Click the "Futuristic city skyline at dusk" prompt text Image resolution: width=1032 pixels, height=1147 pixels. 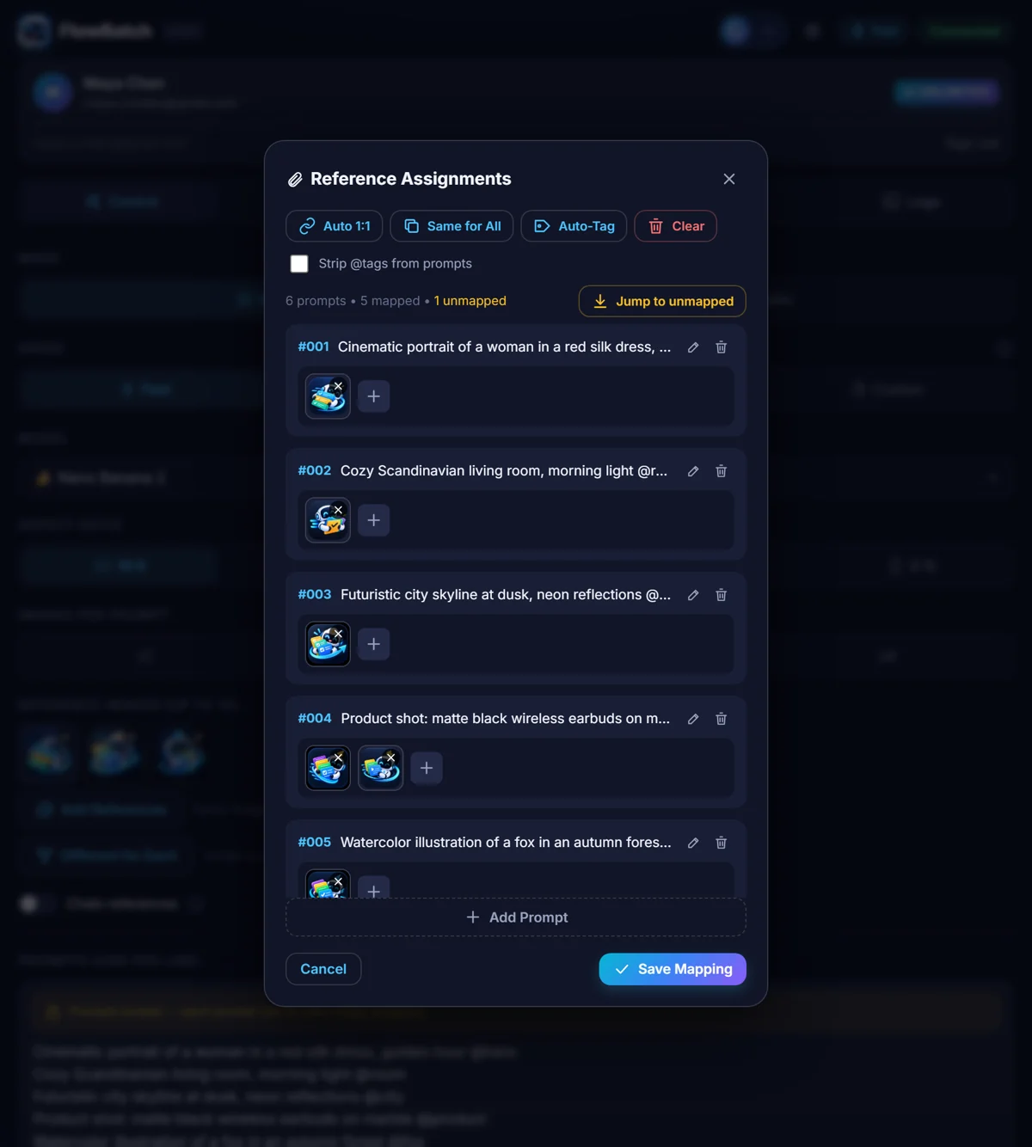click(506, 595)
